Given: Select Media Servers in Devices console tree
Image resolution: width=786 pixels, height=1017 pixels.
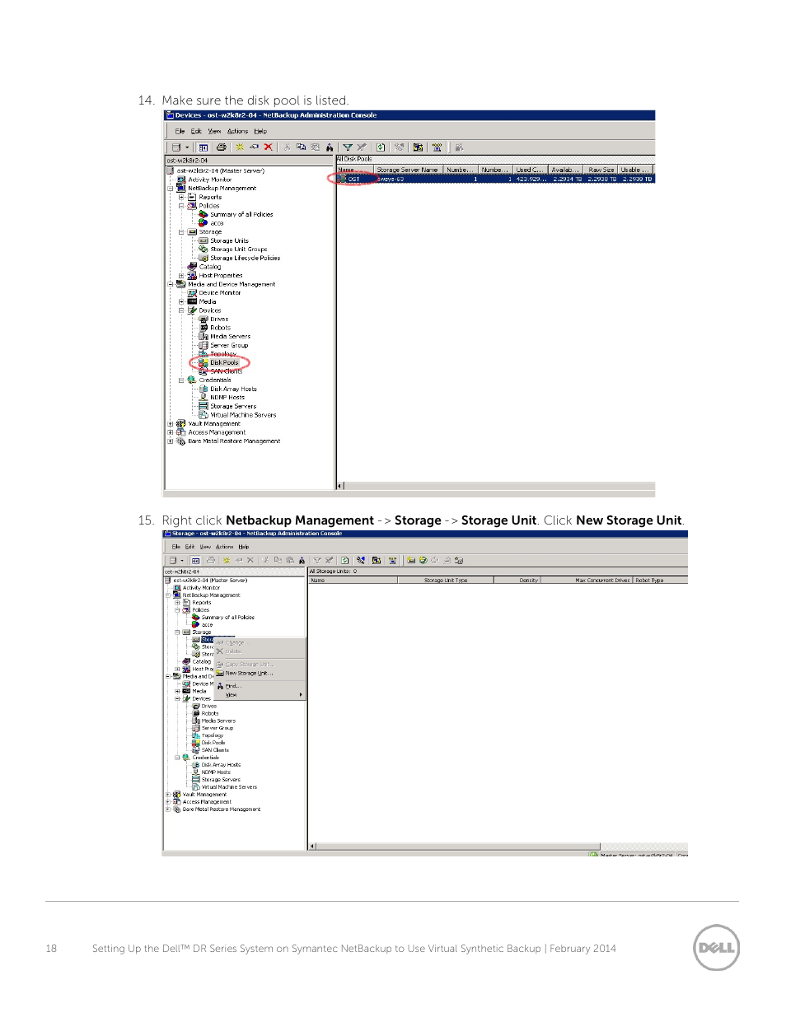Looking at the screenshot, I should pos(230,337).
